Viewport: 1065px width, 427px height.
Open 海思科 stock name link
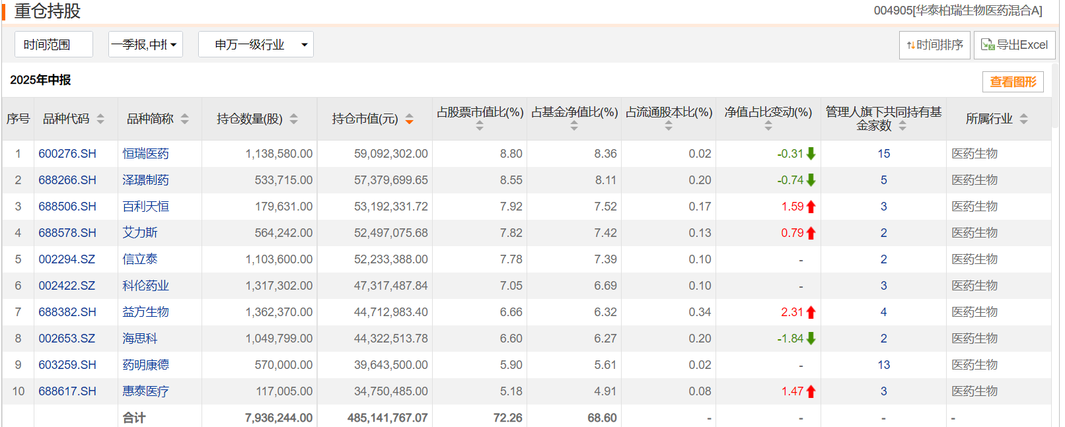click(x=140, y=339)
